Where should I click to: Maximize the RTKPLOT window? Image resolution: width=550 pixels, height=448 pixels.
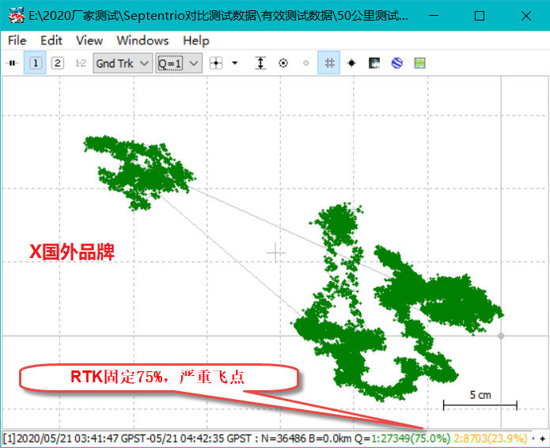(480, 16)
